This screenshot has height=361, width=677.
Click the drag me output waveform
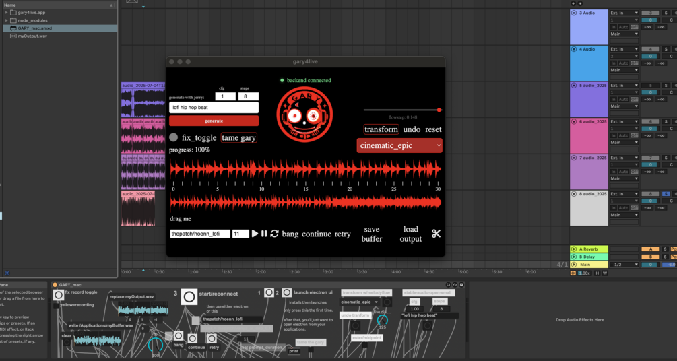pyautogui.click(x=306, y=203)
